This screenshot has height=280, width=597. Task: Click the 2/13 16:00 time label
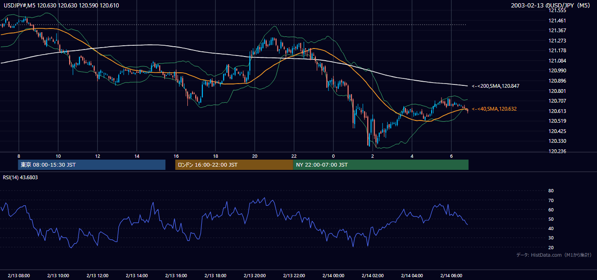[176, 275]
